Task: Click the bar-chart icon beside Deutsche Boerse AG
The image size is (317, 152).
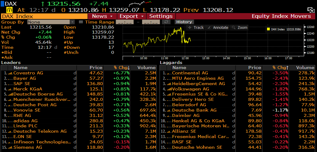Action: [x=10, y=94]
